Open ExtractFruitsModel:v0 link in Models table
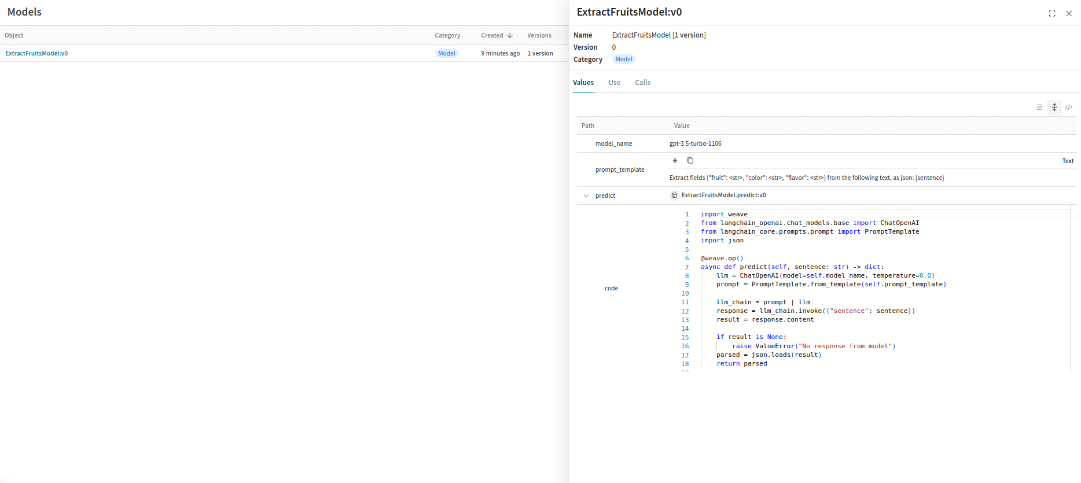1081x483 pixels. point(37,53)
